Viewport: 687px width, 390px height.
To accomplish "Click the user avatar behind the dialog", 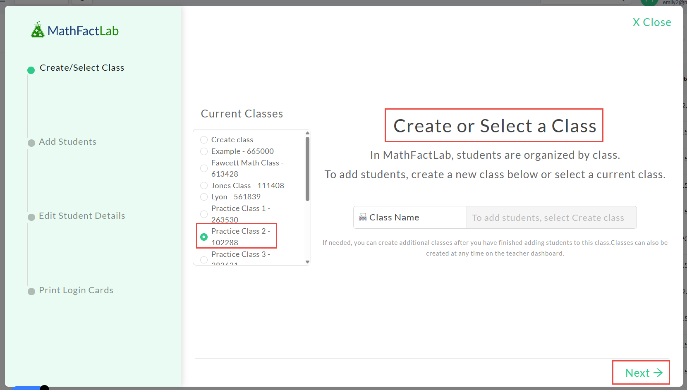I will (x=649, y=2).
